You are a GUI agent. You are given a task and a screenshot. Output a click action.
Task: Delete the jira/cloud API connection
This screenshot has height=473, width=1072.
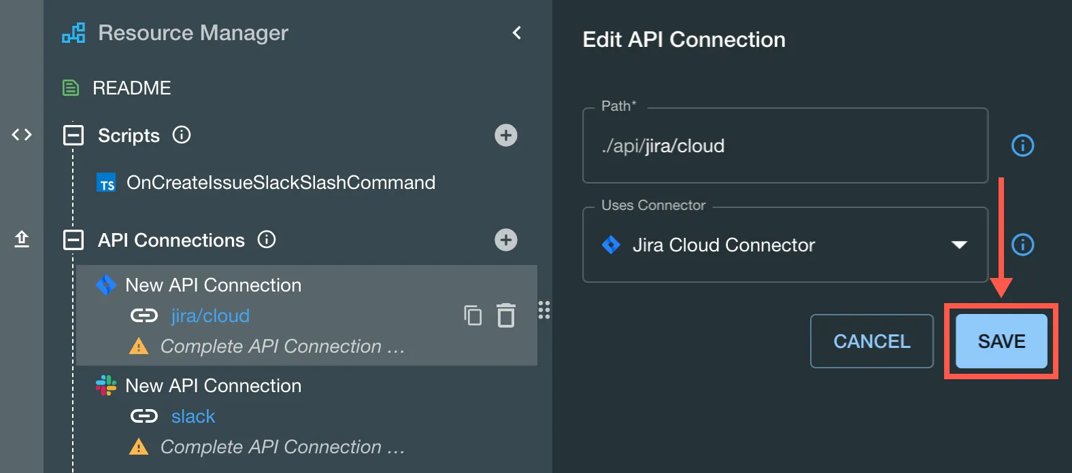(506, 315)
